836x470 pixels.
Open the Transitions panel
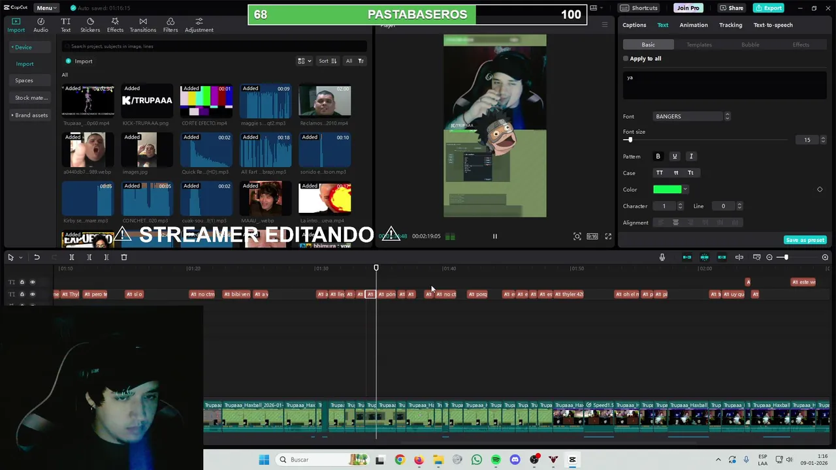[142, 25]
